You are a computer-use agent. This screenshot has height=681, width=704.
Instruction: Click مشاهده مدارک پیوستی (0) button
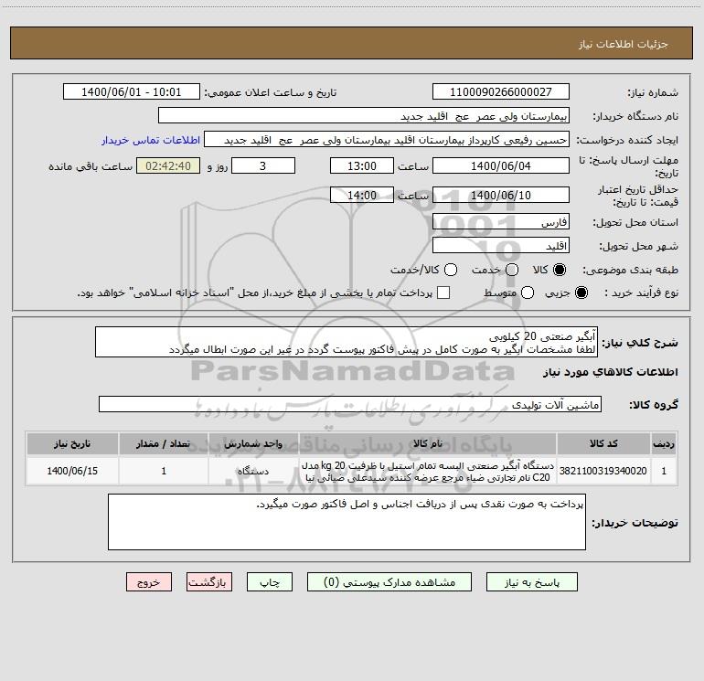pos(389,581)
